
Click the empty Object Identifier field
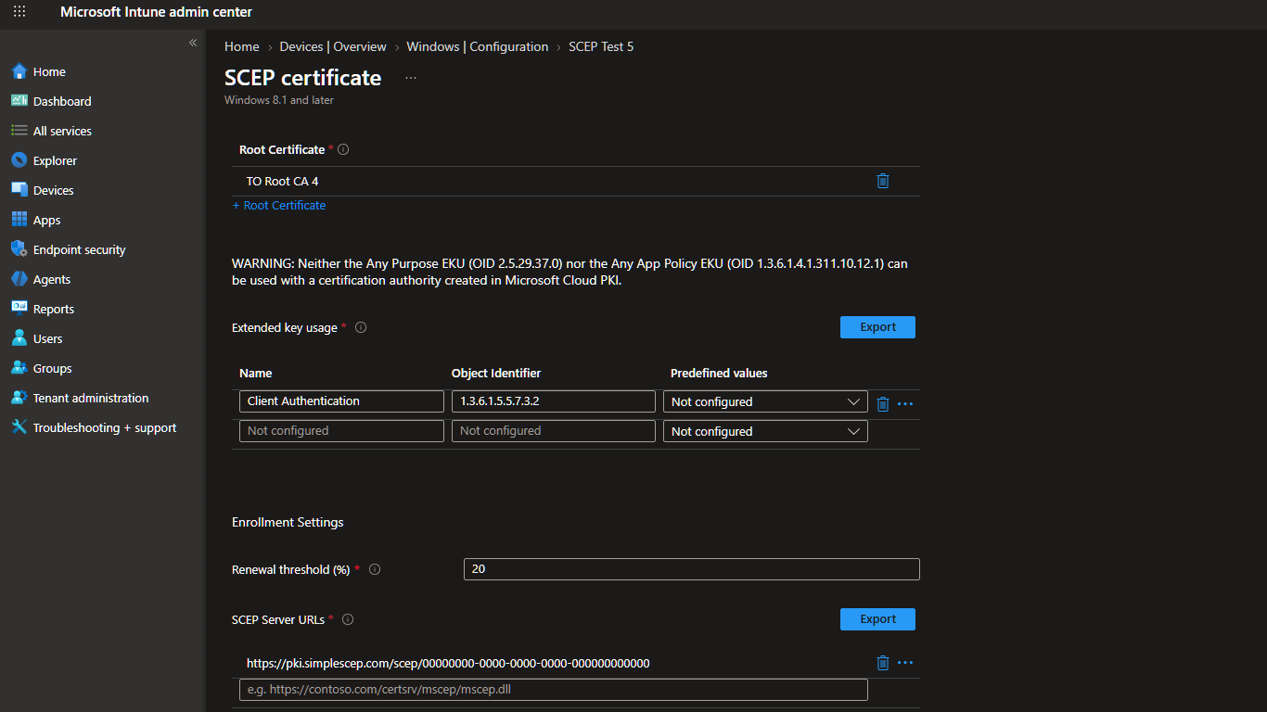[x=554, y=431]
